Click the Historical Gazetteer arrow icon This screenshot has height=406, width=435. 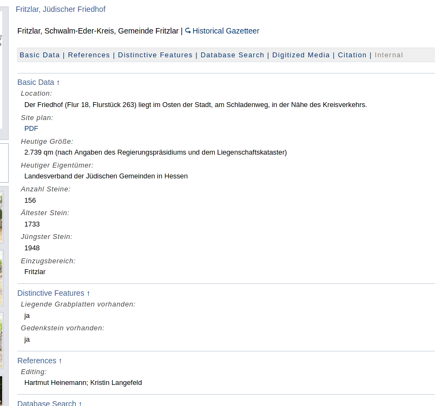click(x=188, y=31)
